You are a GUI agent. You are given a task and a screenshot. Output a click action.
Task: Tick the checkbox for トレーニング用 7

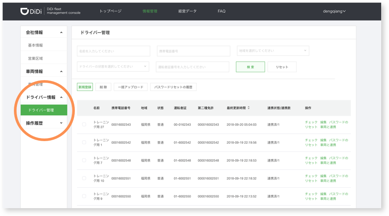[x=84, y=160]
